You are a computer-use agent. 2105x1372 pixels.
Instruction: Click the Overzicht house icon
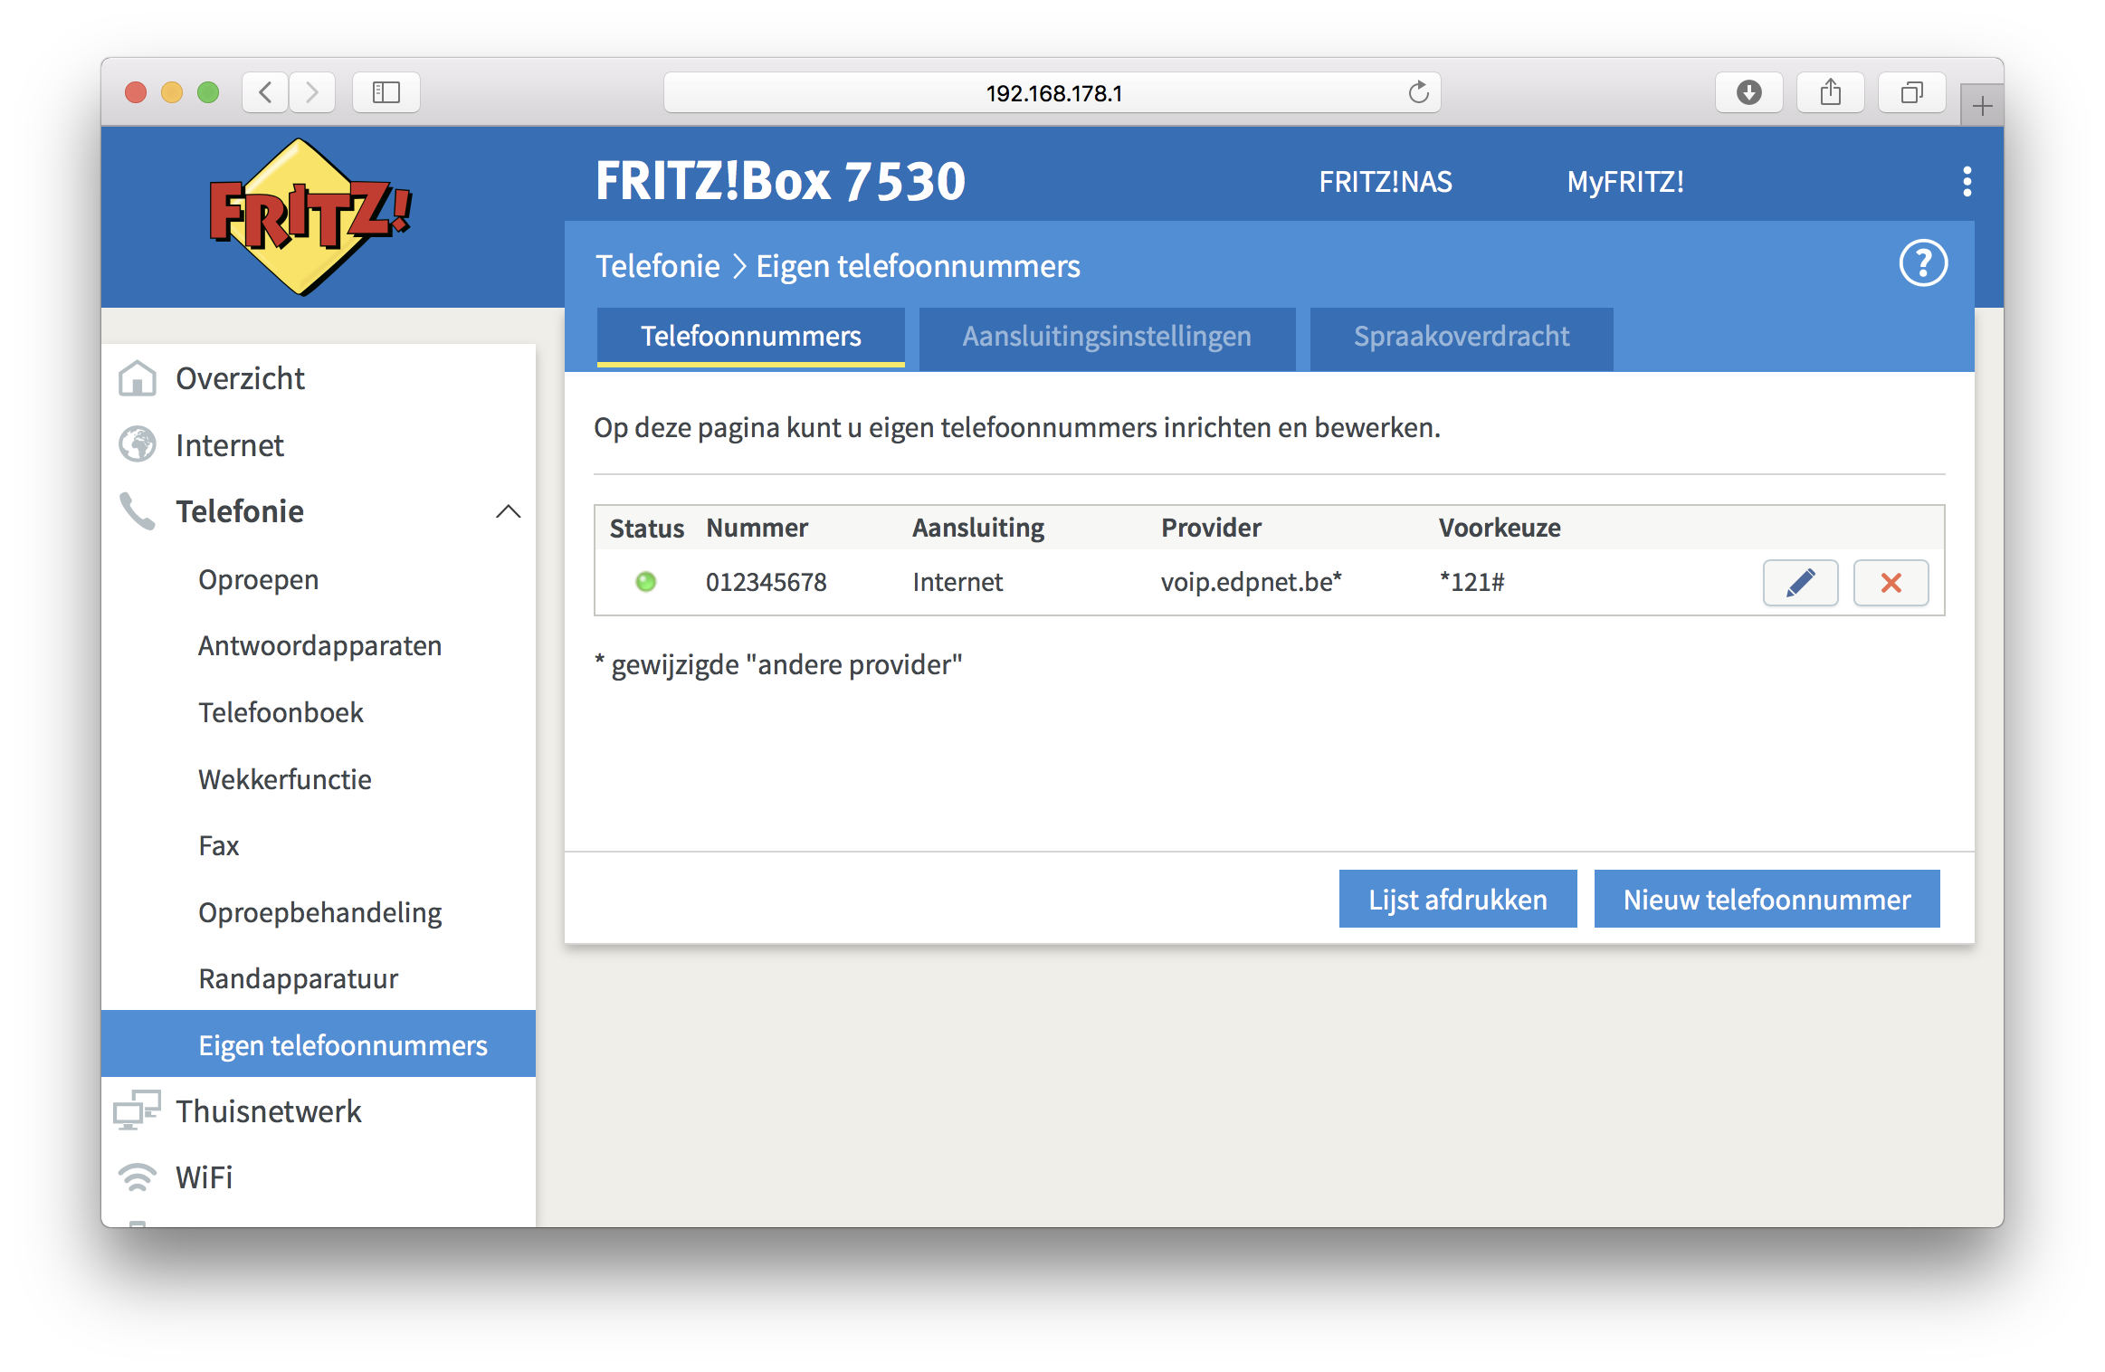coord(138,378)
